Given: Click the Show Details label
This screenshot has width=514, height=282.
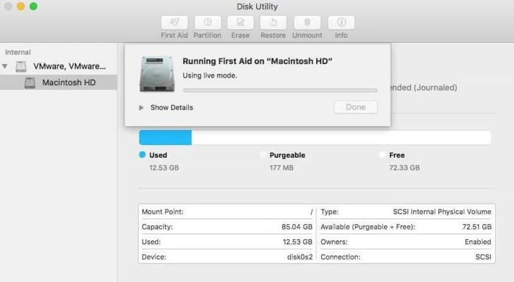Looking at the screenshot, I should click(x=172, y=108).
